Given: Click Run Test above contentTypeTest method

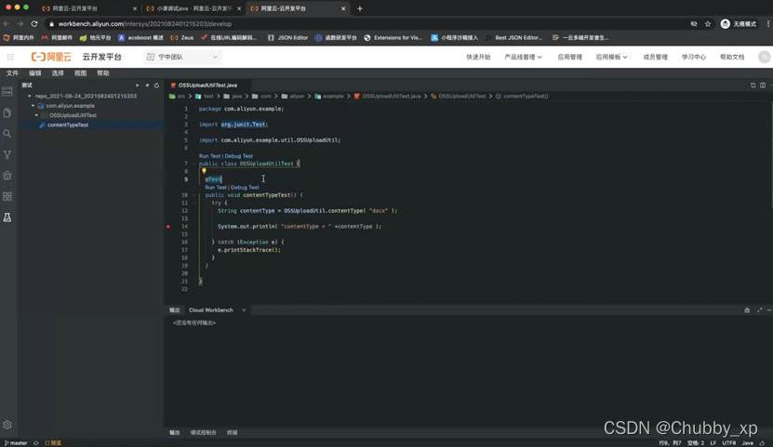Looking at the screenshot, I should coord(216,188).
